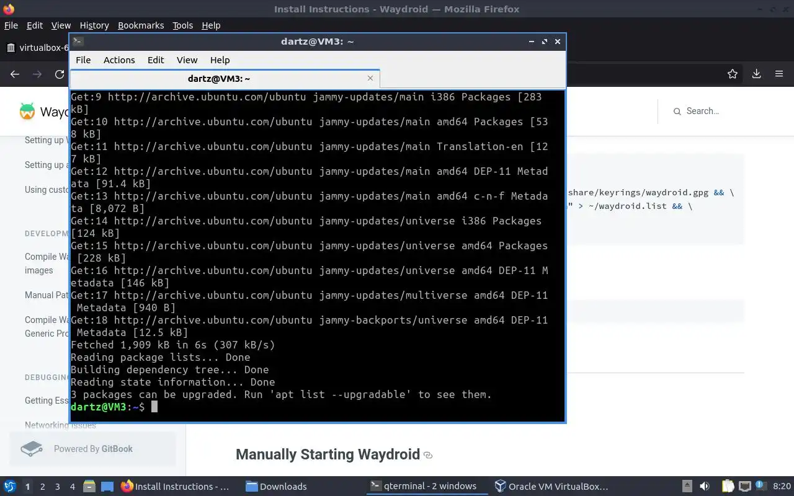Open the network connection tray icon
794x496 pixels.
[744, 486]
